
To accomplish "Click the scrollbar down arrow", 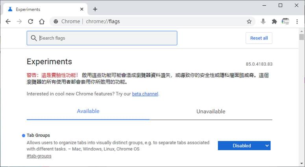I will pyautogui.click(x=301, y=163).
